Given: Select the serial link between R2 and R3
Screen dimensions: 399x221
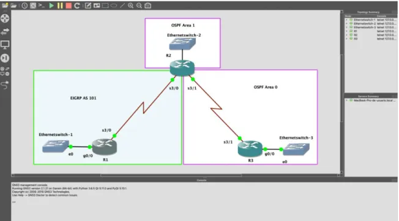Looking at the screenshot, I should (216, 109).
